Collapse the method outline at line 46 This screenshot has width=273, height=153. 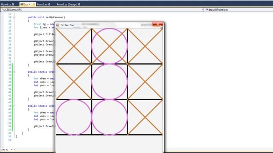pyautogui.click(x=14, y=106)
